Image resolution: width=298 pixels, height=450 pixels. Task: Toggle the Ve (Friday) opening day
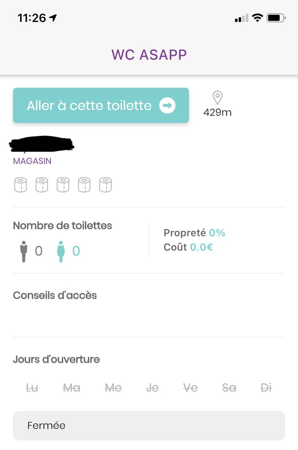point(190,387)
